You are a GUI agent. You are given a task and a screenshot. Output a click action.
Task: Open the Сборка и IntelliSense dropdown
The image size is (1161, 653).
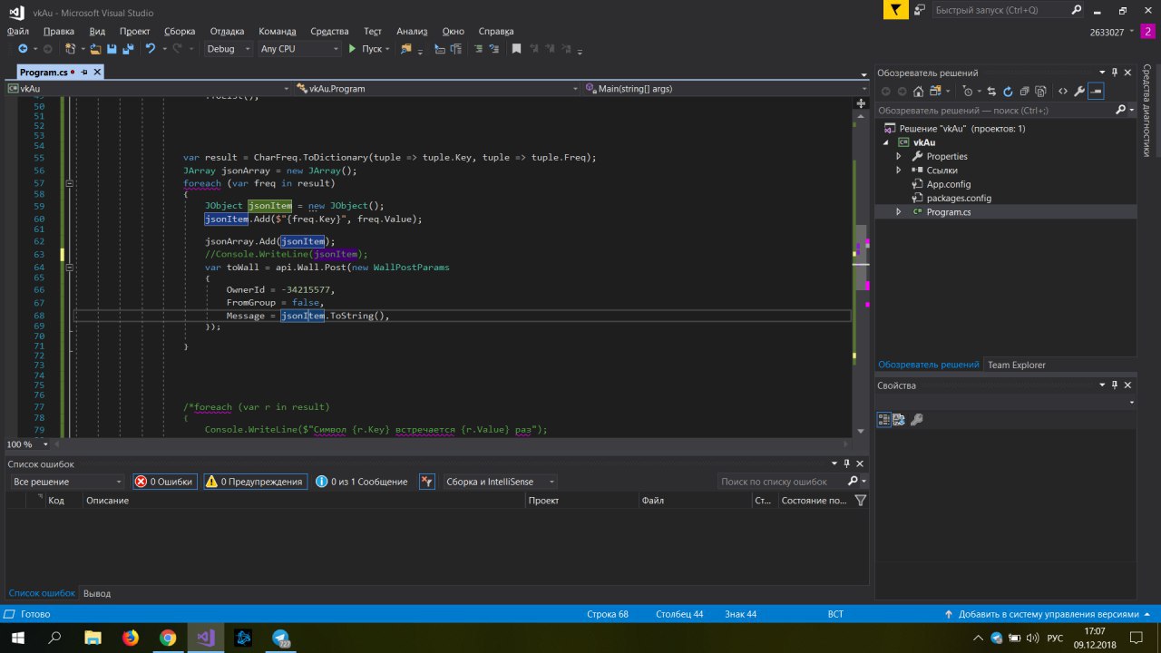click(500, 482)
